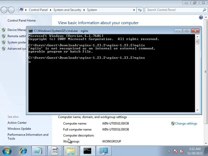Click the 'ngiix' is not recognized error line
This screenshot has height=156, width=208.
point(92,48)
